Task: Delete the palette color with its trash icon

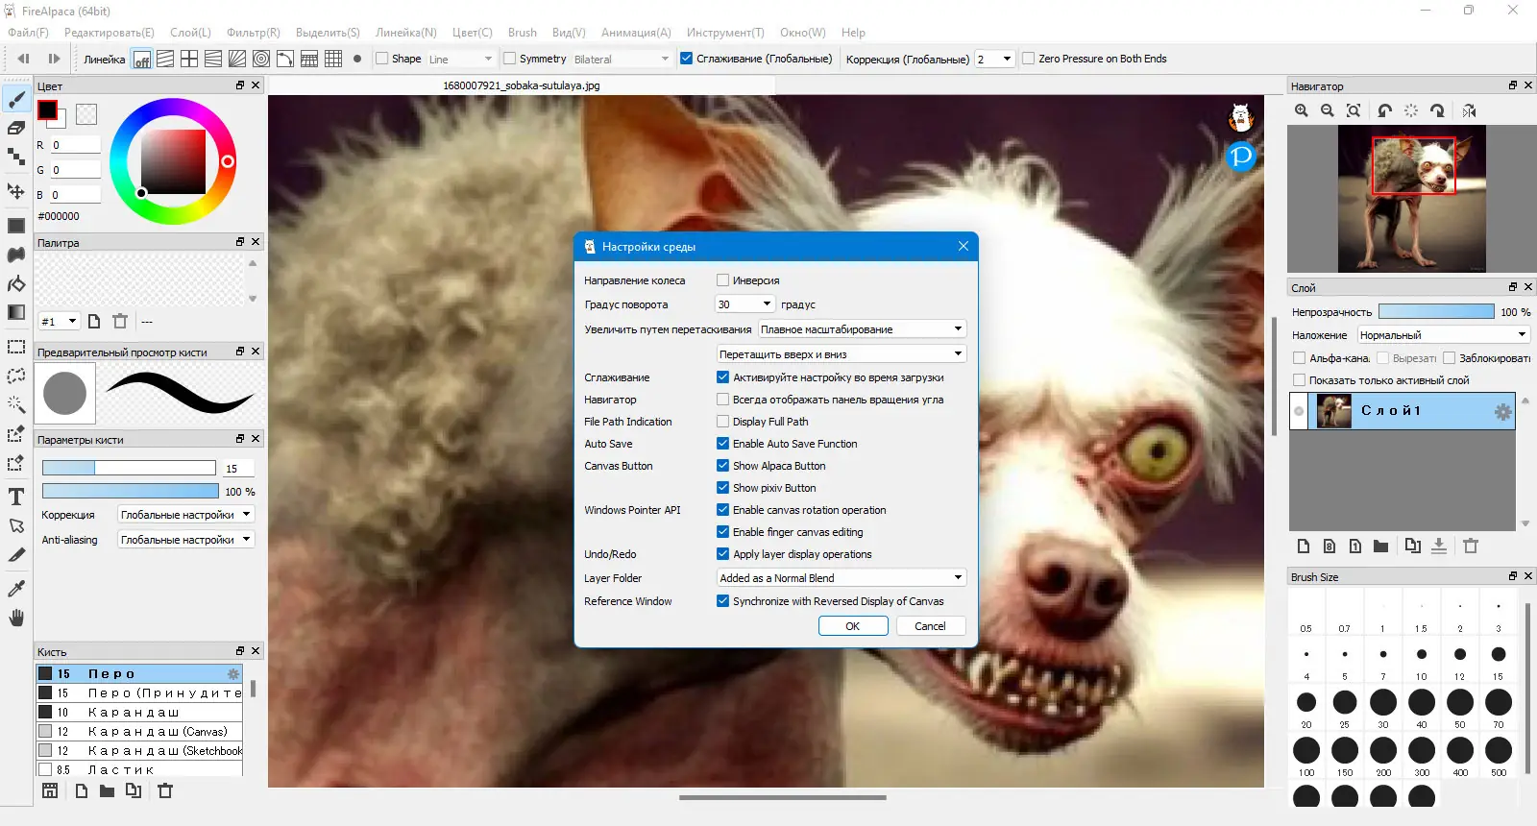Action: 120,321
